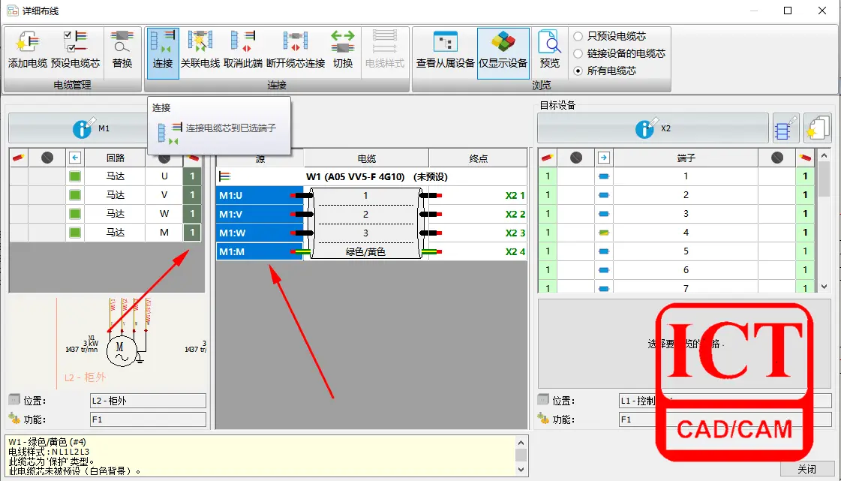Click the 预览 preview icon

[x=549, y=50]
